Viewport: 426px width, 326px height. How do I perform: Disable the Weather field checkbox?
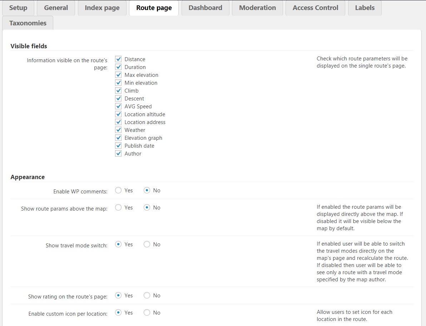click(119, 130)
